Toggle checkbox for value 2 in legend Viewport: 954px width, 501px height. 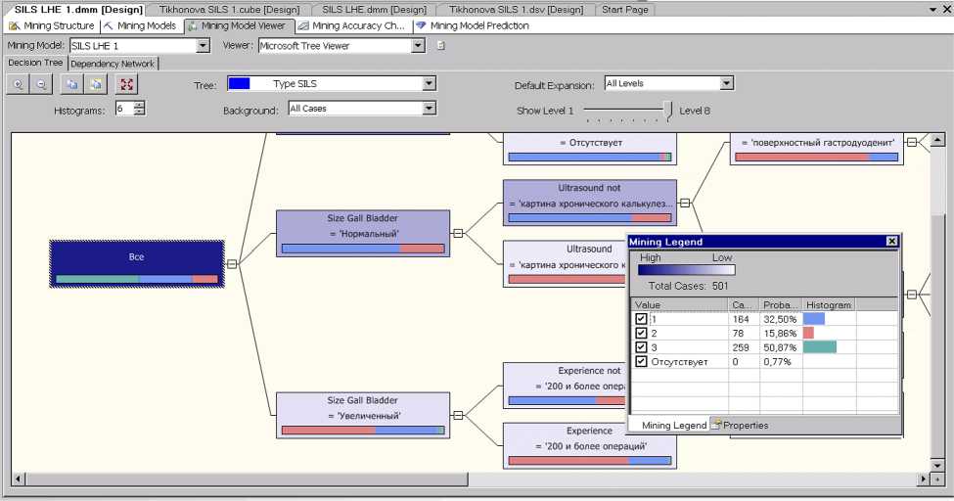pyautogui.click(x=641, y=333)
